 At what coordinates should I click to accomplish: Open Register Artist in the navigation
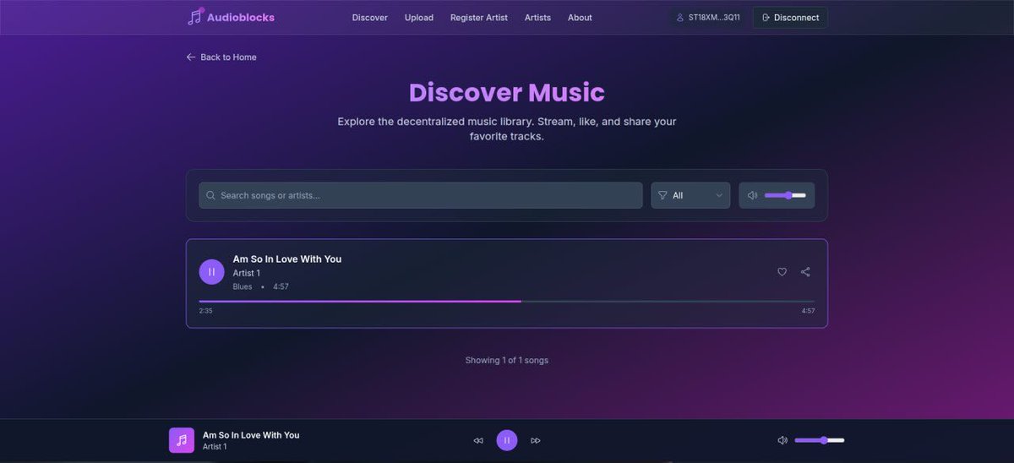(479, 18)
